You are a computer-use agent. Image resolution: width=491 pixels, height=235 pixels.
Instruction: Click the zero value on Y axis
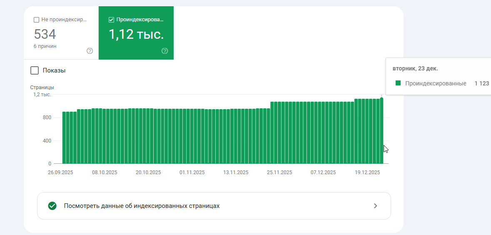coord(50,164)
